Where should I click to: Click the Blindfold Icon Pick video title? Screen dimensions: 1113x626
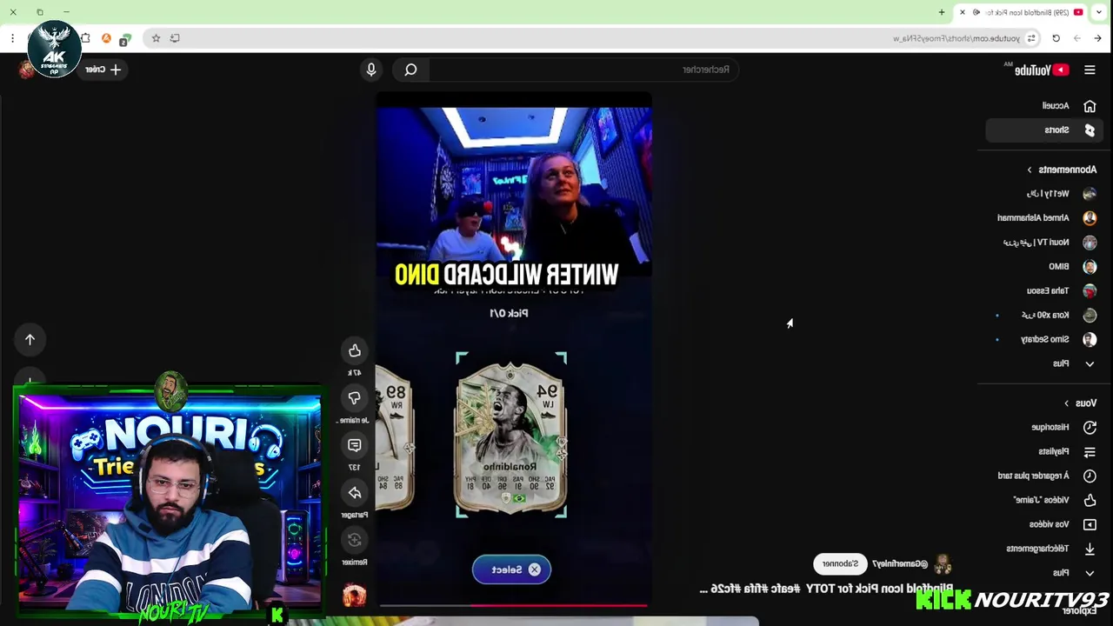click(826, 589)
